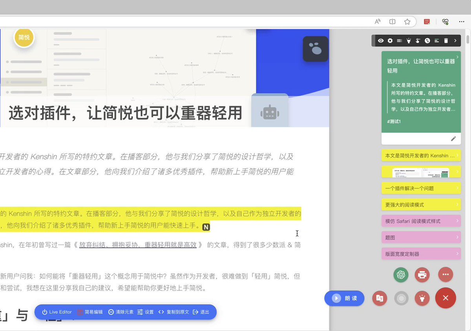Screen dimensions: 471x331
Task: Click red SimpRead extension icon in browser toolbar
Action: coord(427,22)
